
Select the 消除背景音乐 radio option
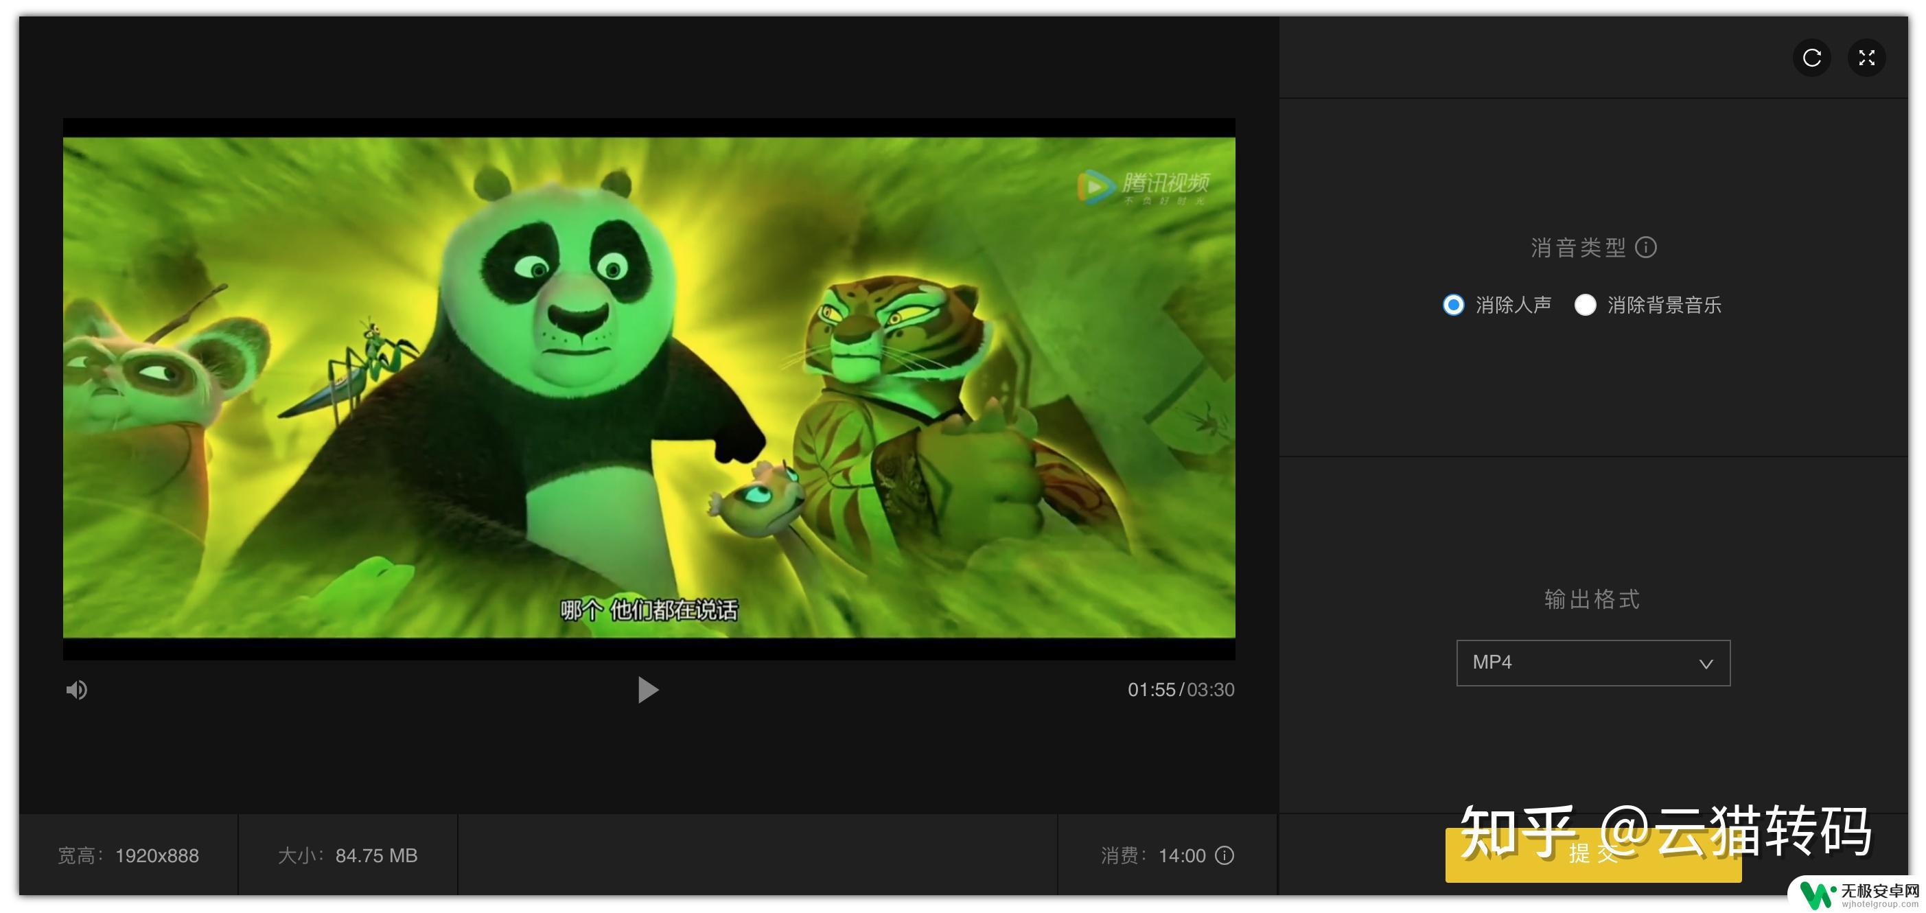coord(1585,304)
